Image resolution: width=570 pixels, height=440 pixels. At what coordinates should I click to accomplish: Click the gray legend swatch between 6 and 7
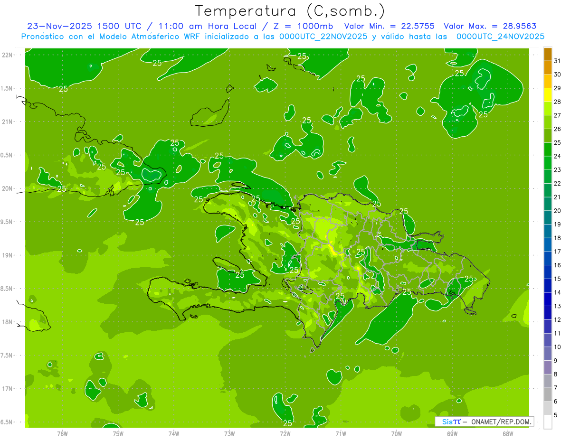pyautogui.click(x=548, y=394)
